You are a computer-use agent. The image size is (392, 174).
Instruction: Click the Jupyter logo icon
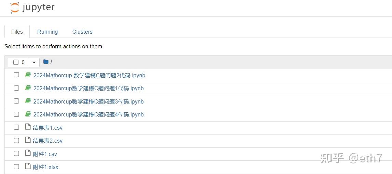15,7
